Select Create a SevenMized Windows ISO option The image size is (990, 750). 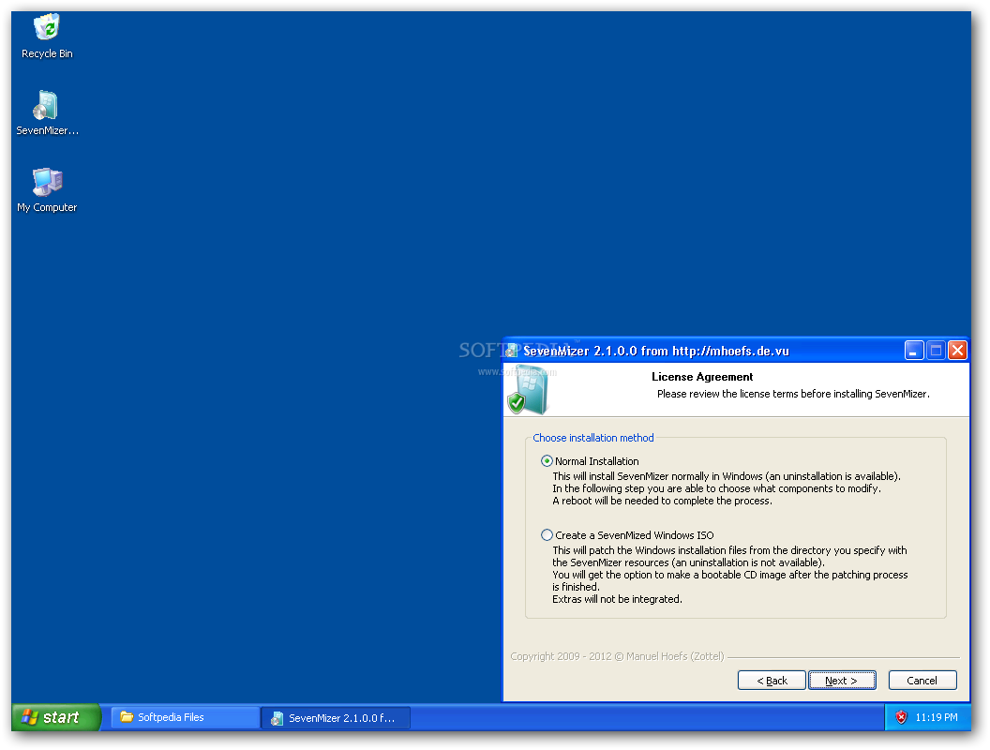(x=547, y=534)
